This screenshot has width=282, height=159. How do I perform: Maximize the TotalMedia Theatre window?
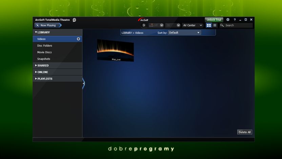click(x=246, y=20)
